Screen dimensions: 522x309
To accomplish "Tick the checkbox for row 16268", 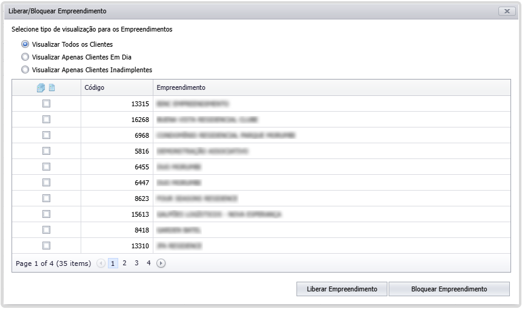I will coord(46,120).
